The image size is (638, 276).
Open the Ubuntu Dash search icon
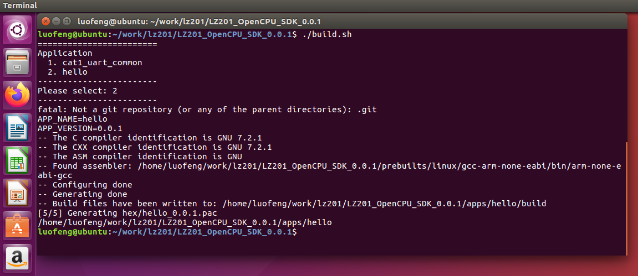tap(18, 30)
